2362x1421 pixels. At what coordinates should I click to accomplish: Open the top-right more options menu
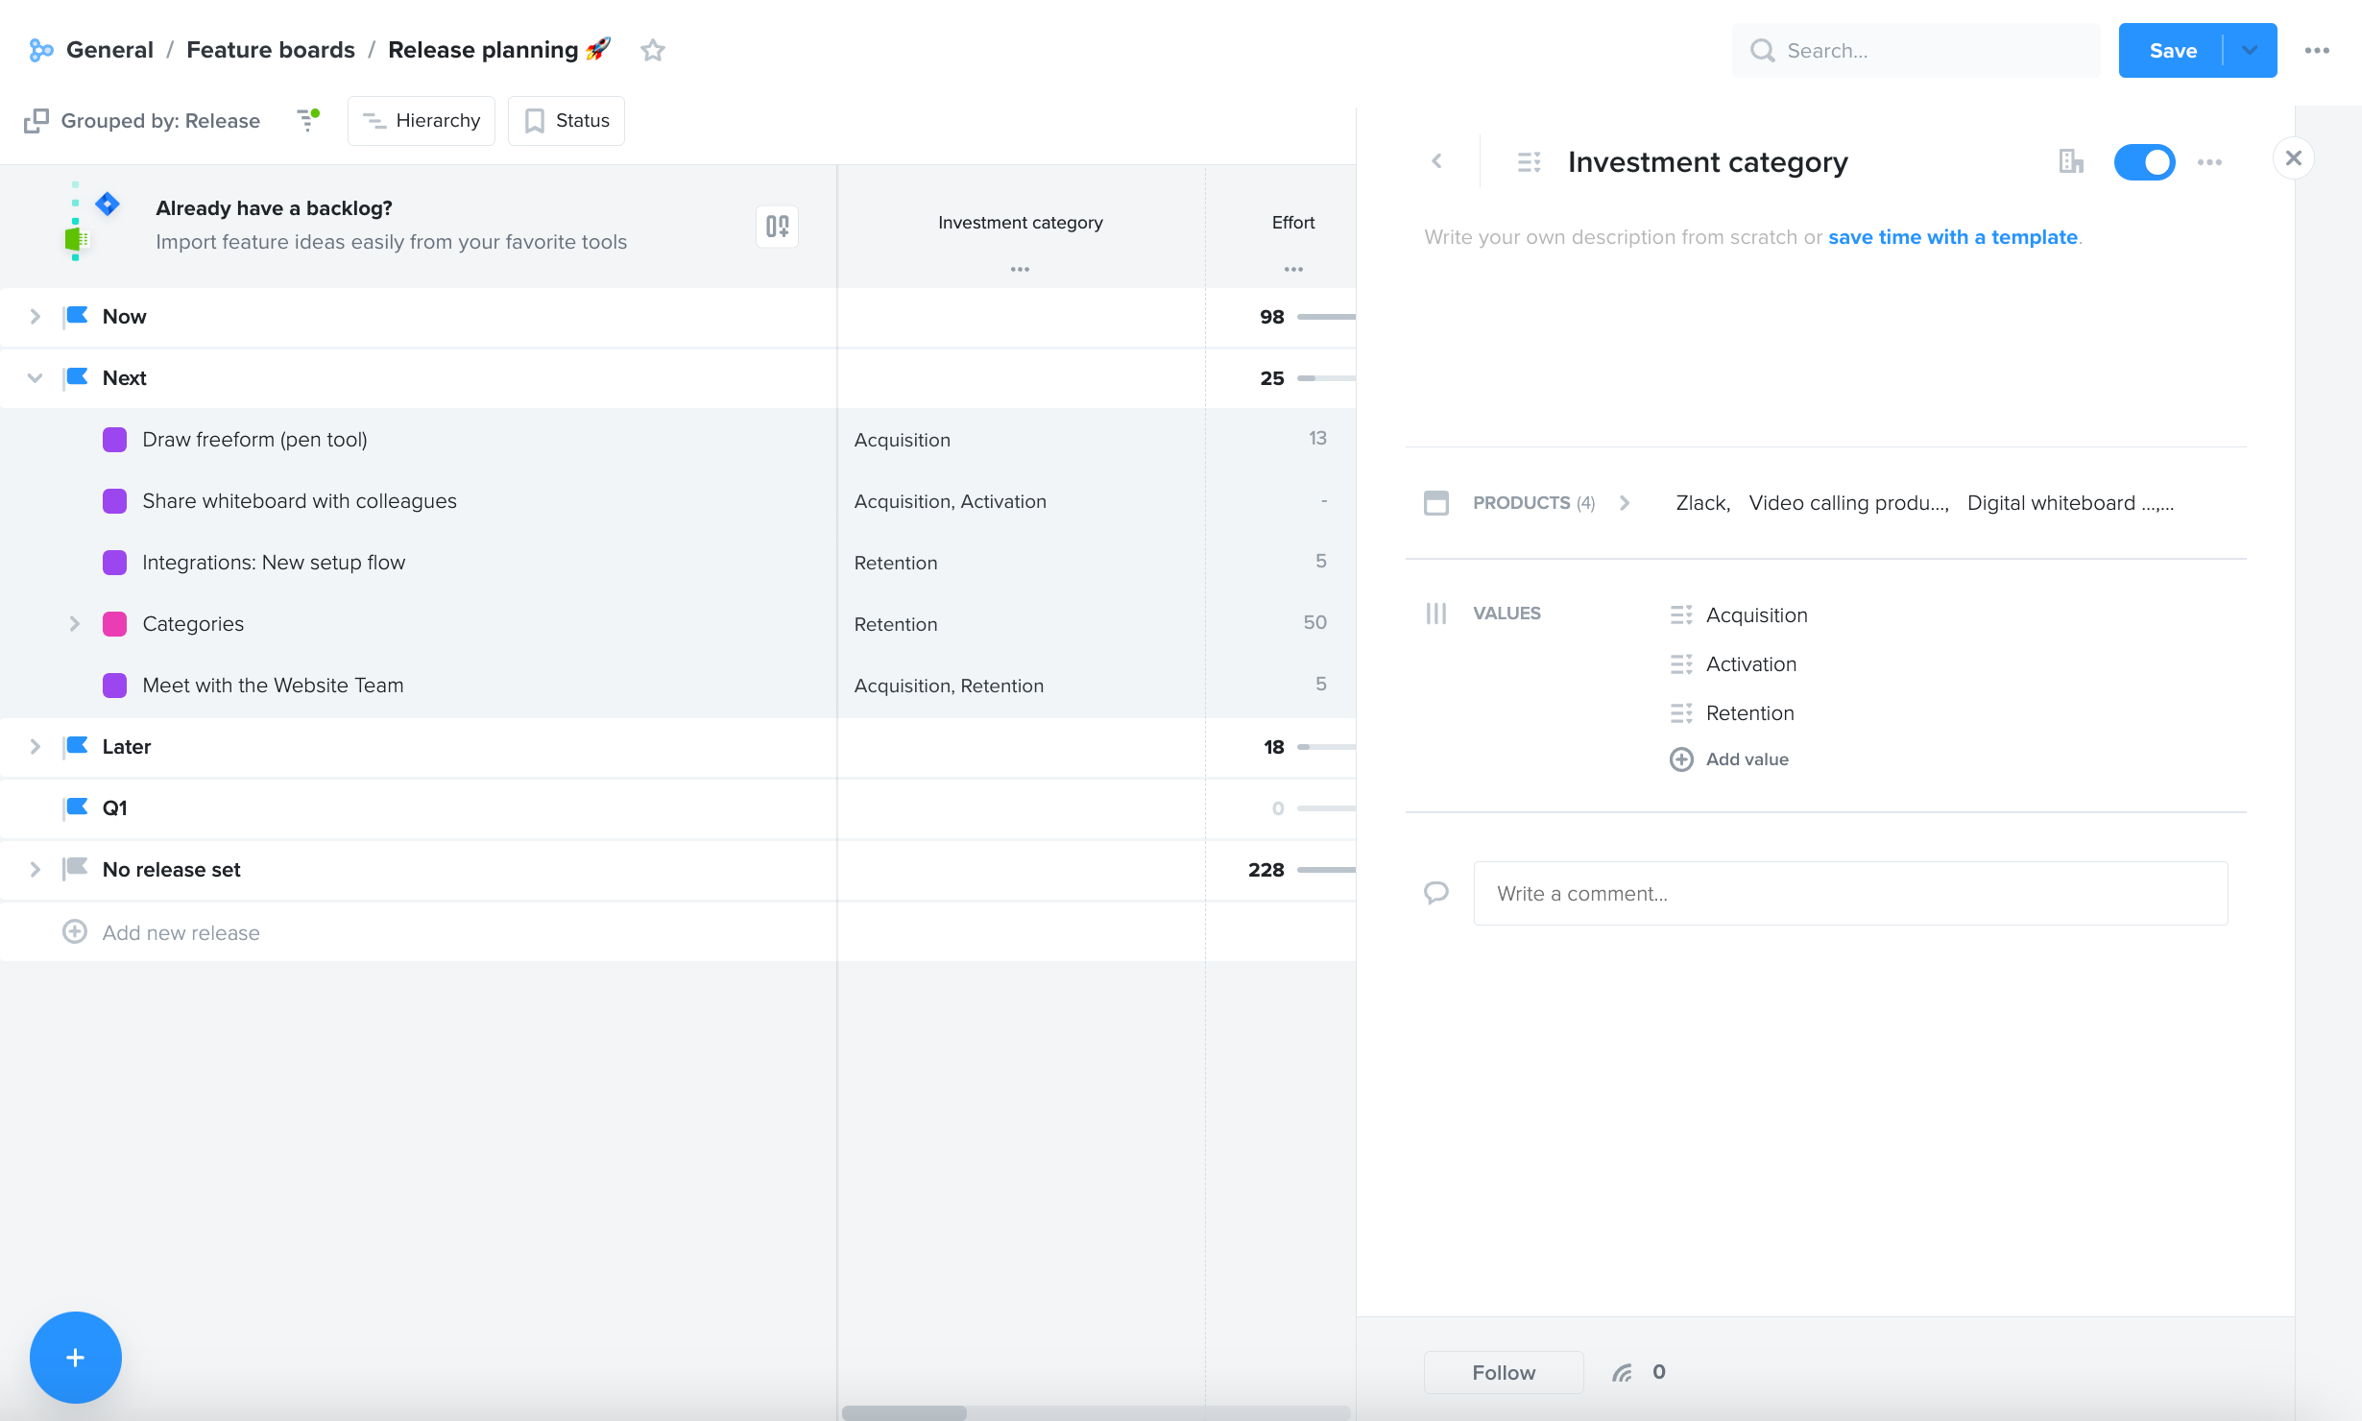pyautogui.click(x=2317, y=51)
